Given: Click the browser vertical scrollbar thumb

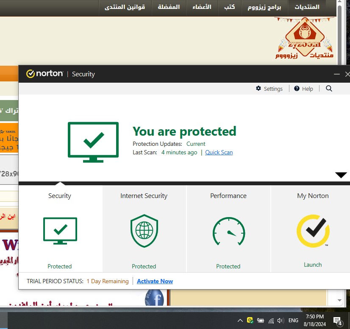Looking at the screenshot, I should 339,36.
